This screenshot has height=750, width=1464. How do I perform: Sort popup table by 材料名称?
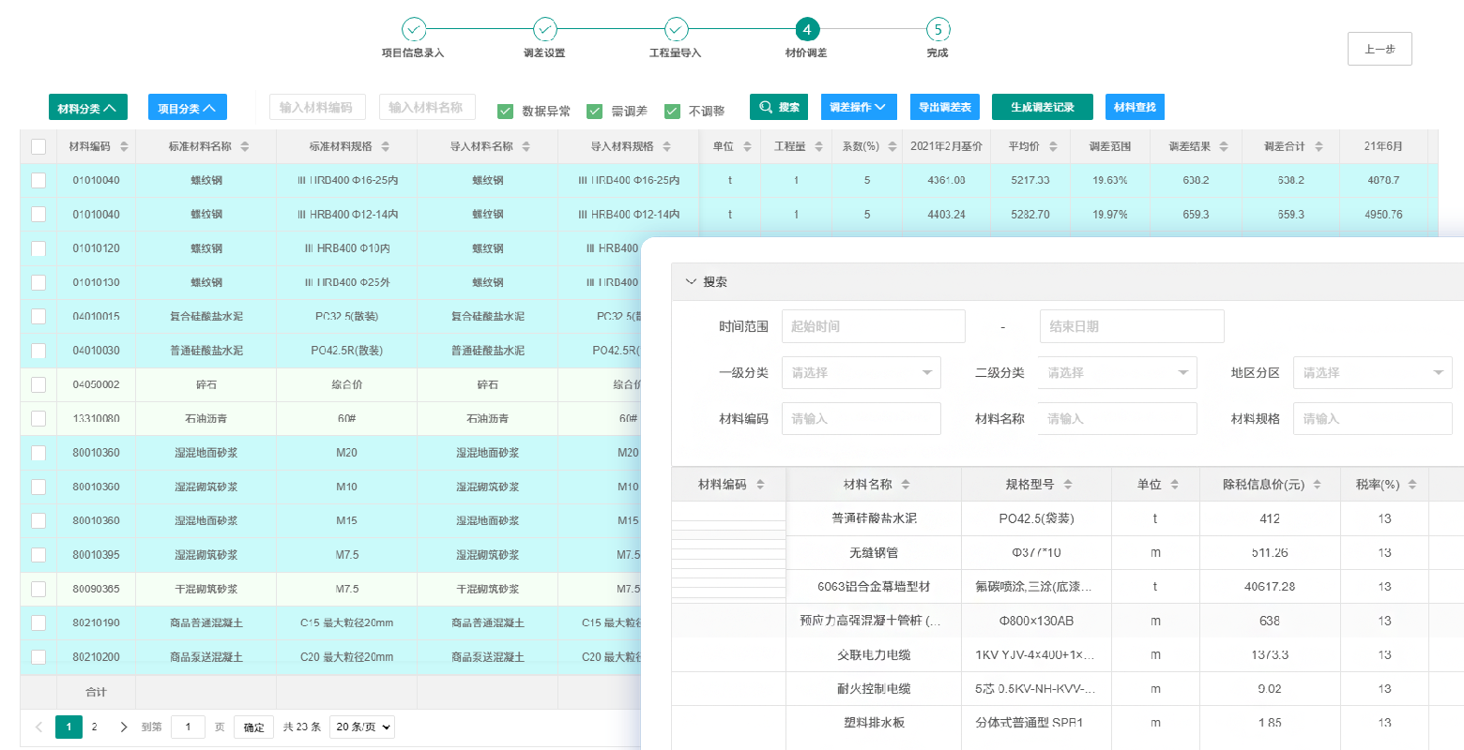pos(906,485)
